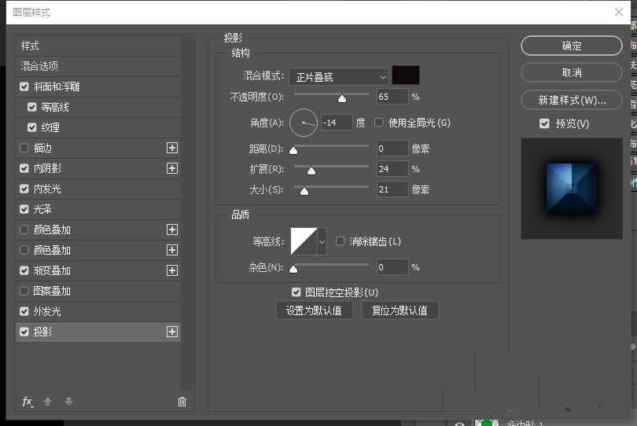The image size is (637, 426).
Task: Click the 距离 pixel value field
Action: click(x=392, y=149)
